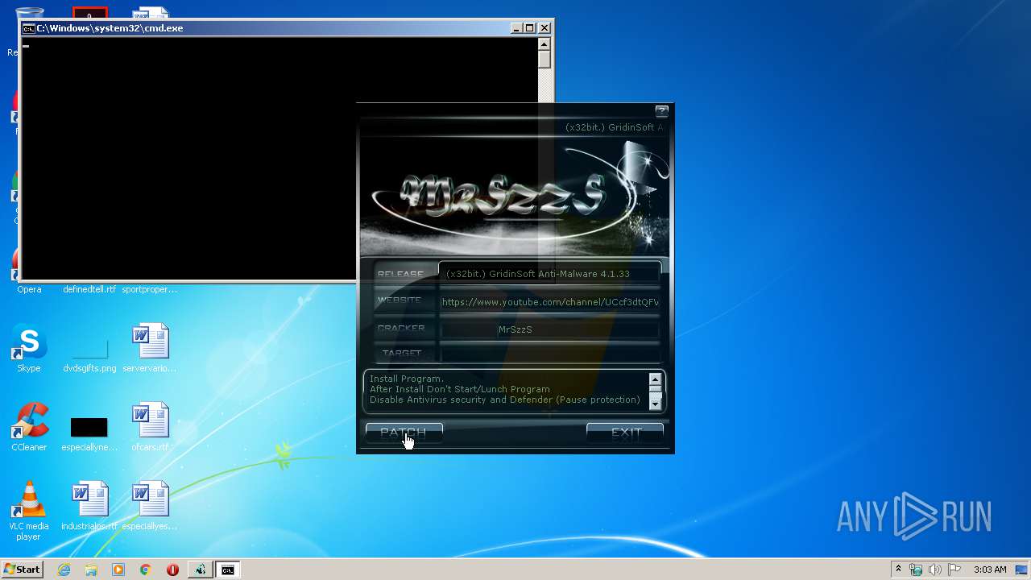Click 'Install Program.' instruction line
The height and width of the screenshot is (580, 1031).
407,379
